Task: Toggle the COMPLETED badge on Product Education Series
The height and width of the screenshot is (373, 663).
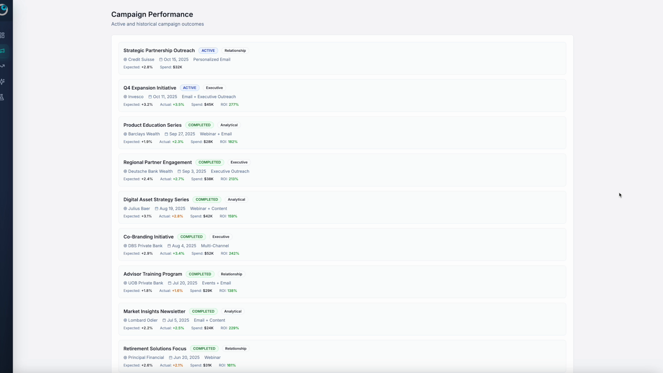Action: (200, 125)
